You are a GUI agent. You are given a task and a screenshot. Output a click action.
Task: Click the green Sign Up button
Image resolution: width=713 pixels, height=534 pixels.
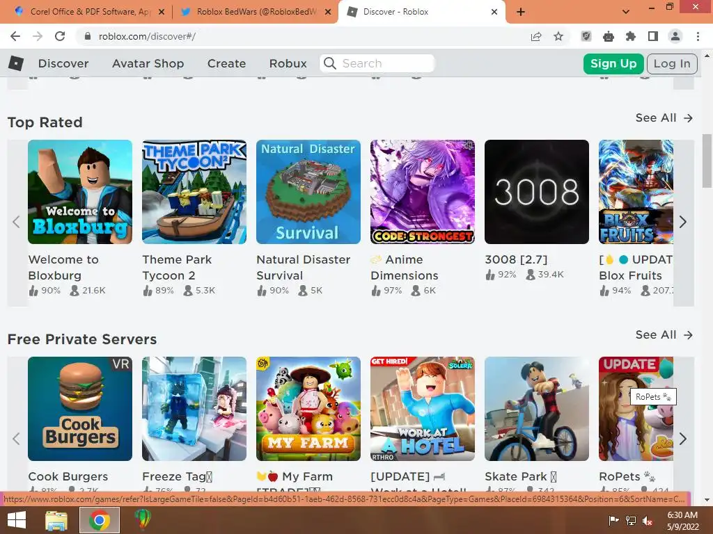coord(613,63)
